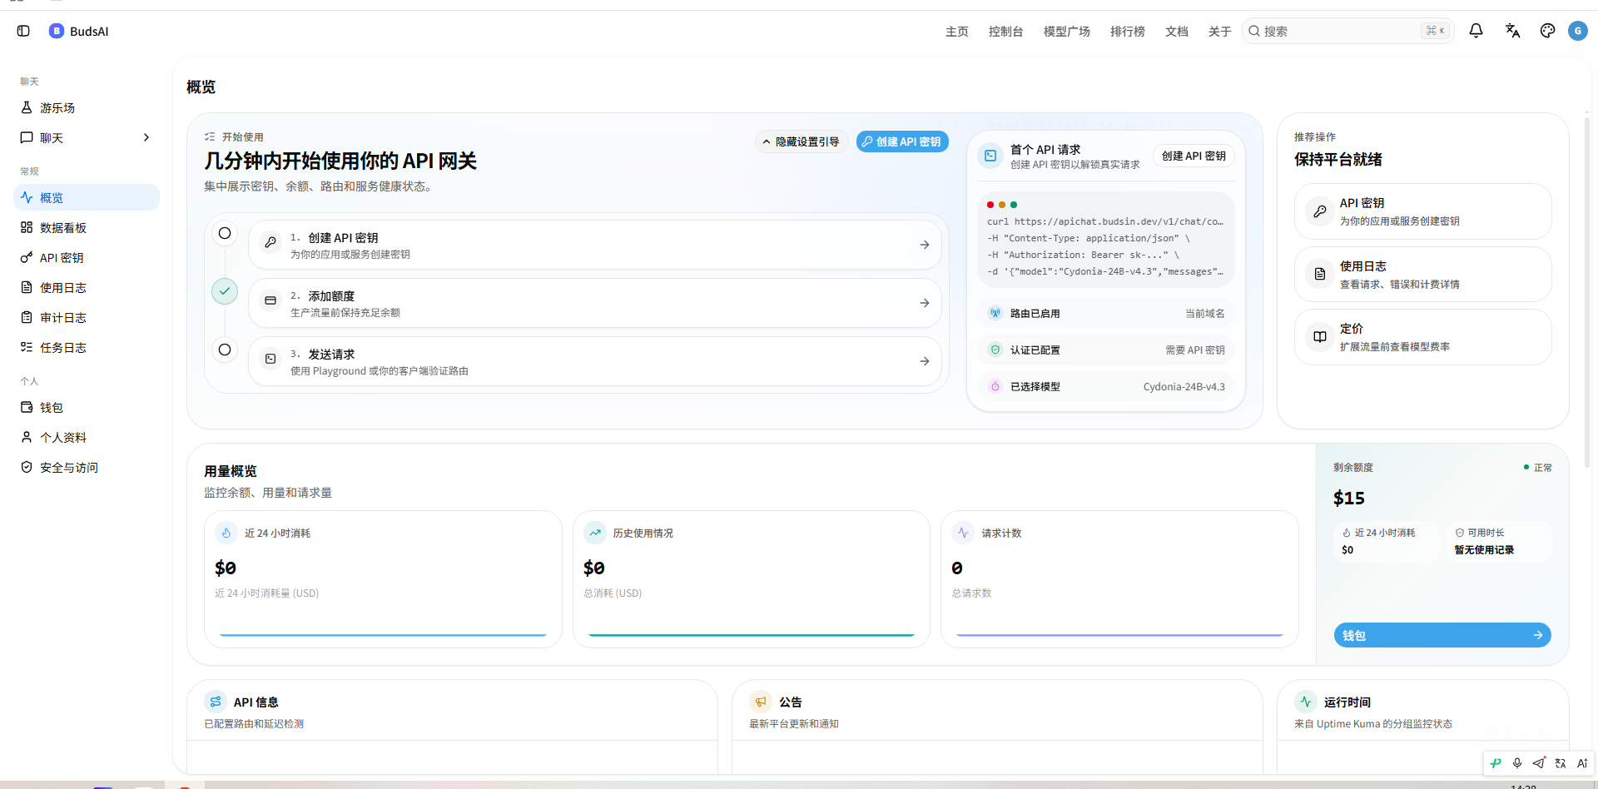Select 概览 in the sidebar
Image resolution: width=1598 pixels, height=789 pixels.
click(87, 197)
